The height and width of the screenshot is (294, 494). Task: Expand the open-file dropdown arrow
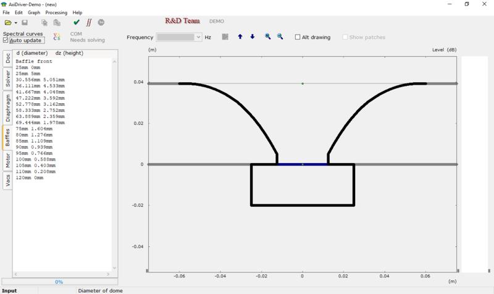16,23
